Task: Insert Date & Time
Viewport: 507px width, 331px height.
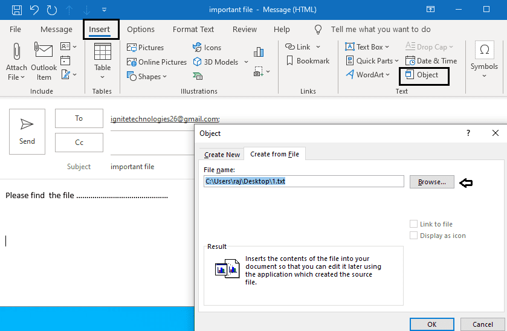Action: point(431,61)
